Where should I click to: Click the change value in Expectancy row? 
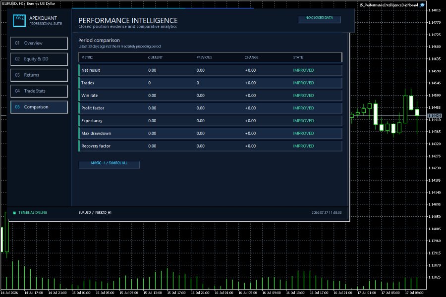(x=250, y=120)
